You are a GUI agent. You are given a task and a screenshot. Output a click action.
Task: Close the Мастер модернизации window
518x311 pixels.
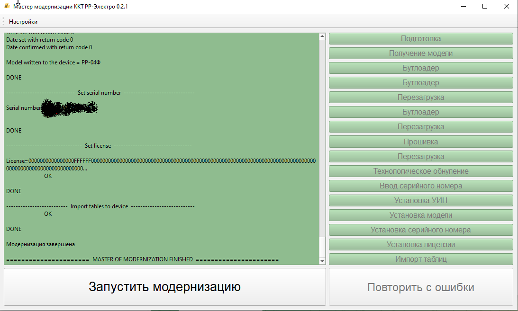click(x=507, y=7)
